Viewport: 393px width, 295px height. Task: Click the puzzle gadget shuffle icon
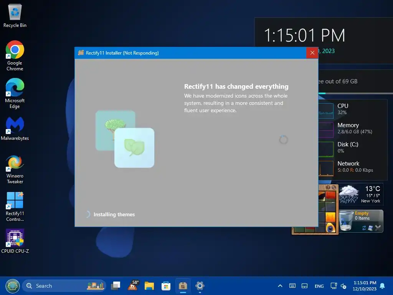pos(334,187)
